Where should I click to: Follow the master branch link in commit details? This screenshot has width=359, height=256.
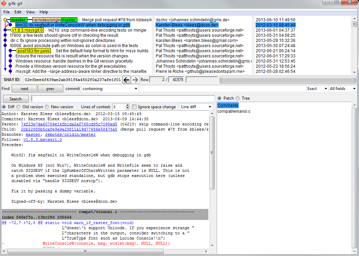coord(33,134)
